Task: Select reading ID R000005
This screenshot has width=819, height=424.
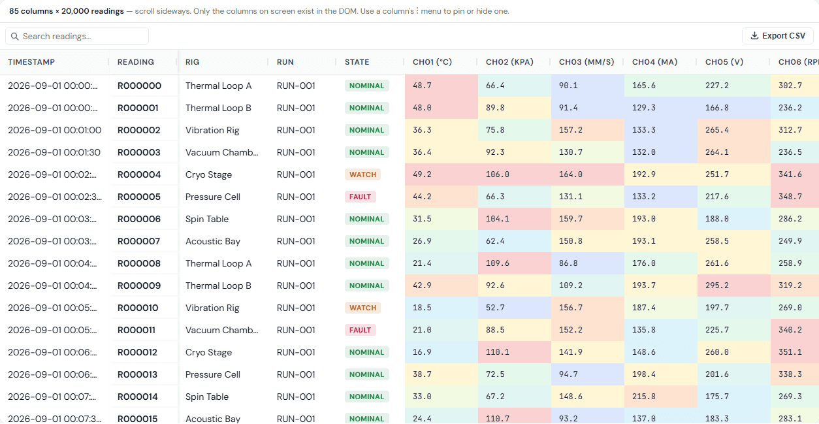Action: pyautogui.click(x=139, y=197)
